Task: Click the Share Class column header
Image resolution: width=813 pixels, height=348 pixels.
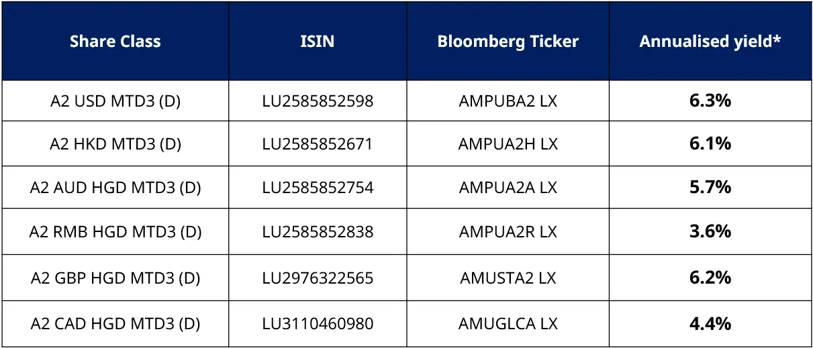Action: pos(115,42)
